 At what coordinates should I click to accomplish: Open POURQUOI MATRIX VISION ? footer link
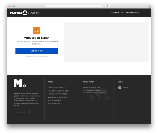[59, 91]
